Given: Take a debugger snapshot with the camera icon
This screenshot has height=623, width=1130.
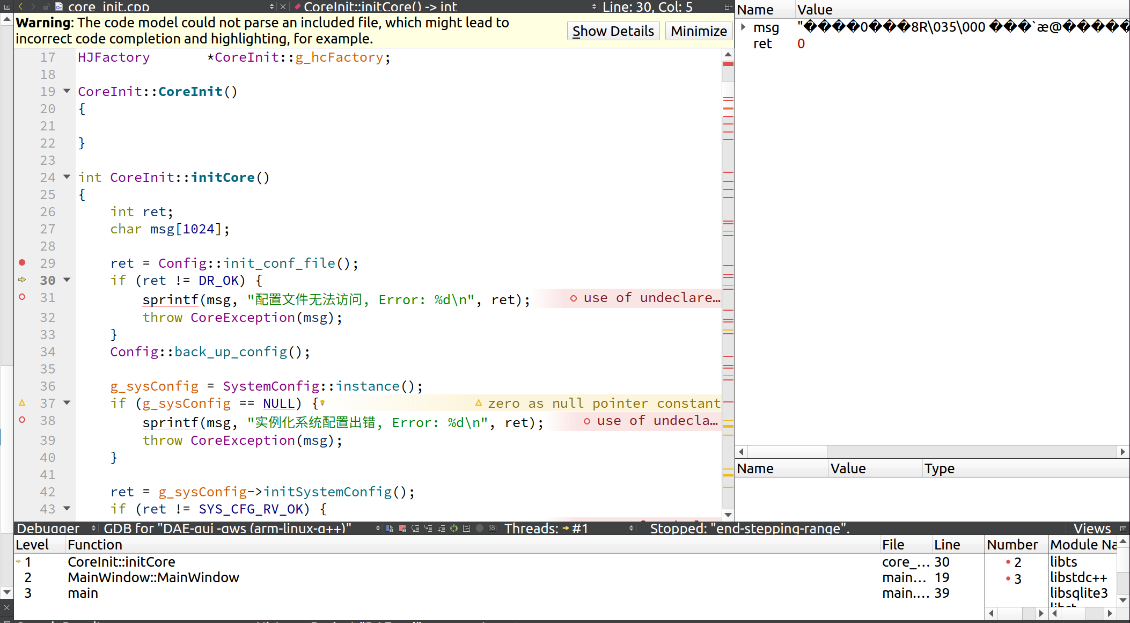Looking at the screenshot, I should (492, 529).
